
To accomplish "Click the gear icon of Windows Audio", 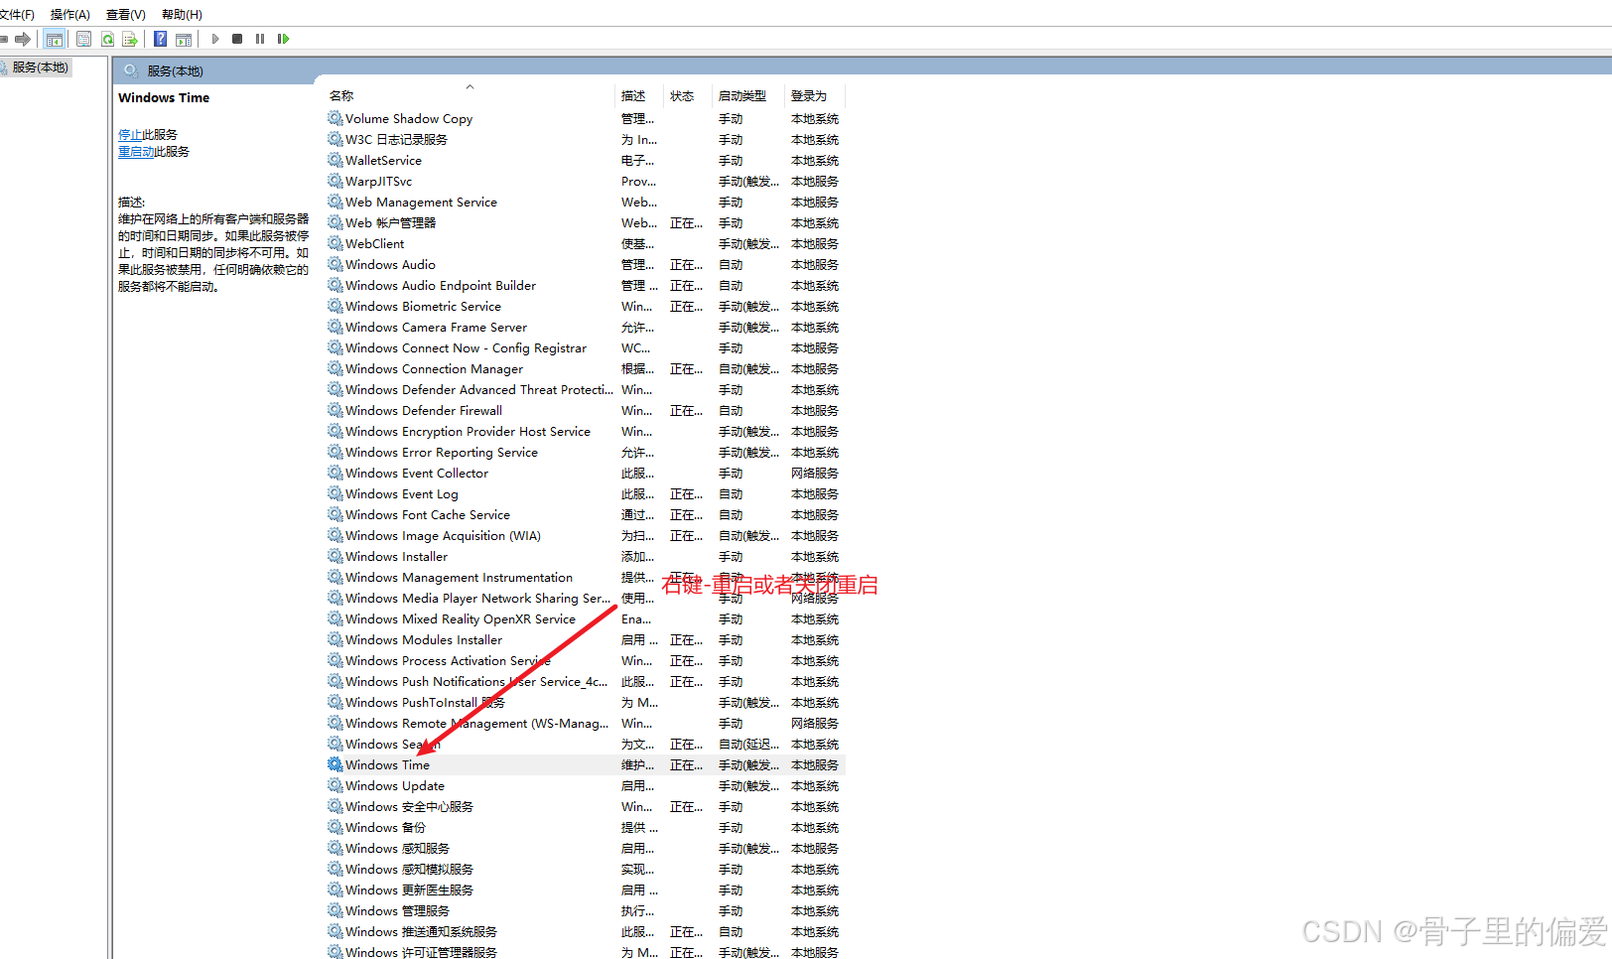I will pos(336,264).
